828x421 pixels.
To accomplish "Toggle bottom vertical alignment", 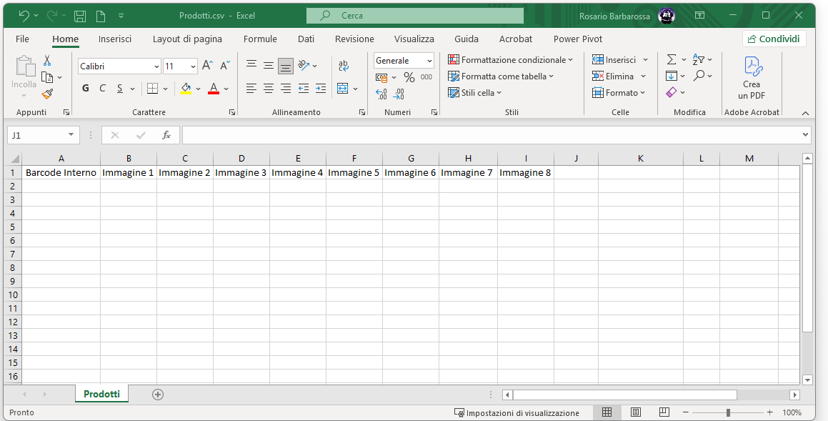I will pyautogui.click(x=286, y=66).
